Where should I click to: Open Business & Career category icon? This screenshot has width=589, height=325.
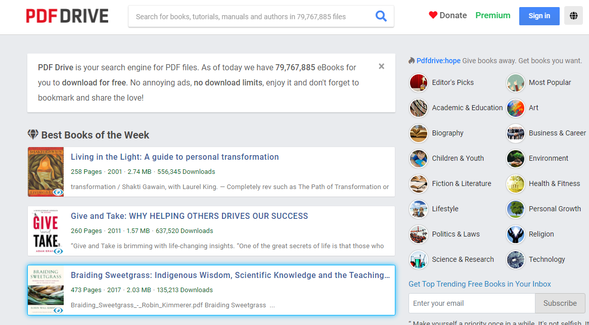coord(515,133)
